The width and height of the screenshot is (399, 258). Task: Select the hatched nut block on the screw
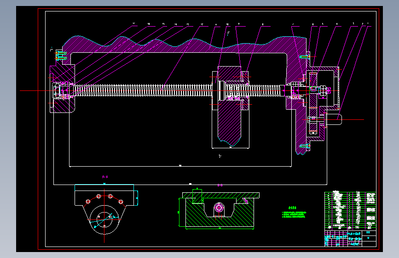tap(229, 107)
